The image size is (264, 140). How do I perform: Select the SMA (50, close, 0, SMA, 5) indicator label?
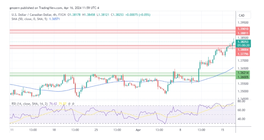click(30, 19)
